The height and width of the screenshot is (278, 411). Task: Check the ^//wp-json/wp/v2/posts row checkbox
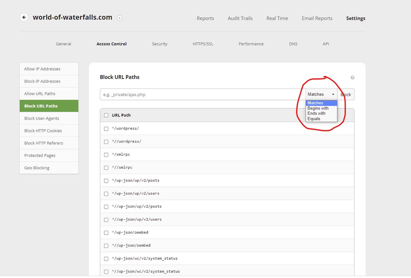click(106, 206)
